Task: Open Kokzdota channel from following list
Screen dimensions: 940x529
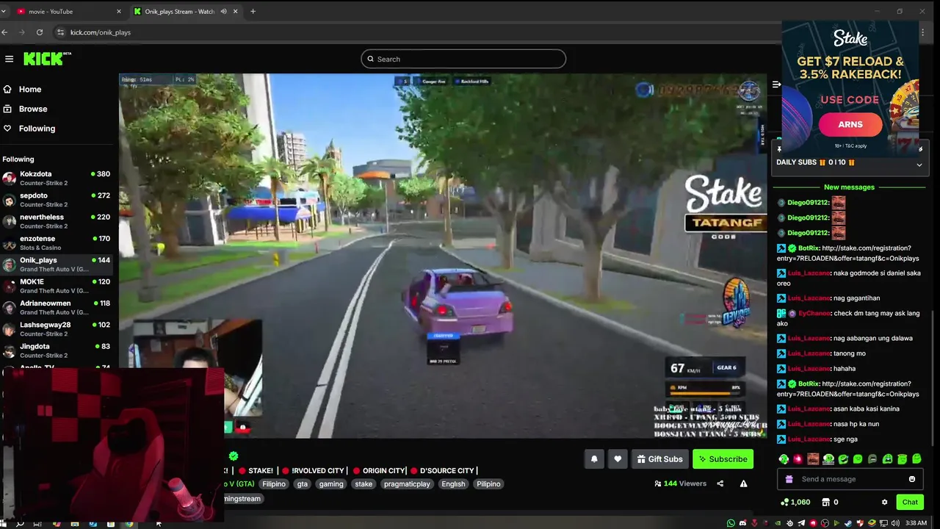Action: point(57,179)
